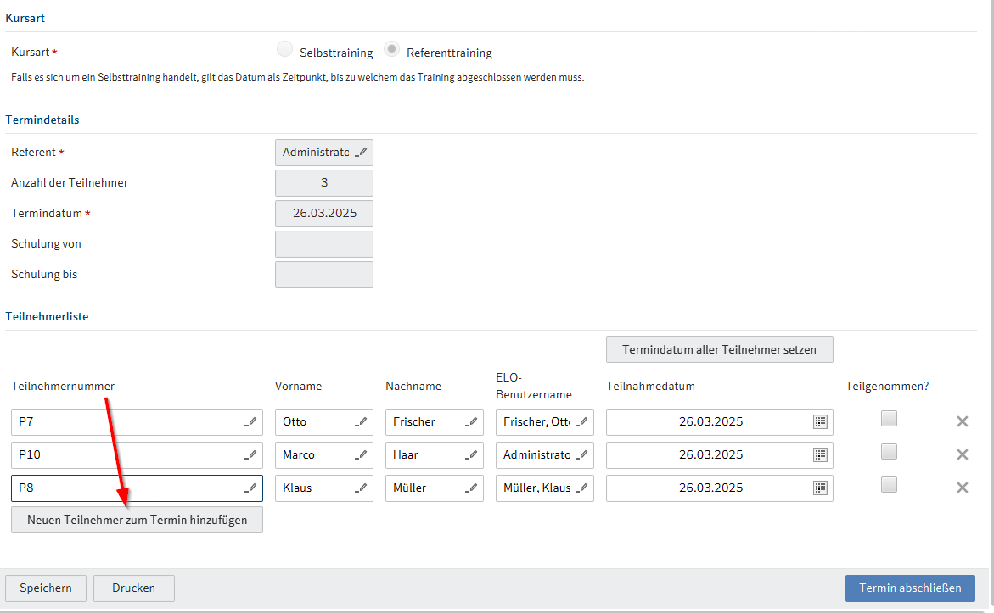Open ELO-Benutzername selector for Müller, Klaus

pyautogui.click(x=581, y=488)
